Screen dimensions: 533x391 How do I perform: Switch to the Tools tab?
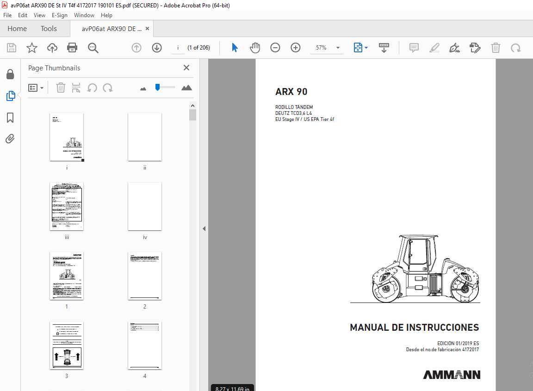click(x=49, y=29)
